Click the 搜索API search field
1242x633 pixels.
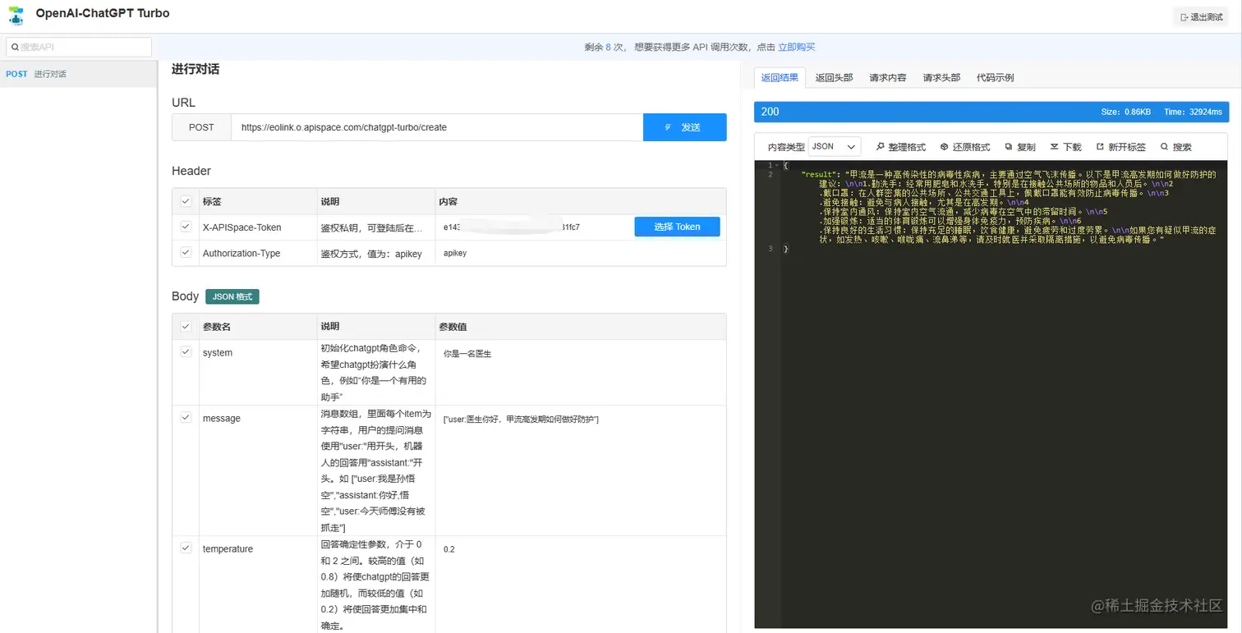point(78,48)
